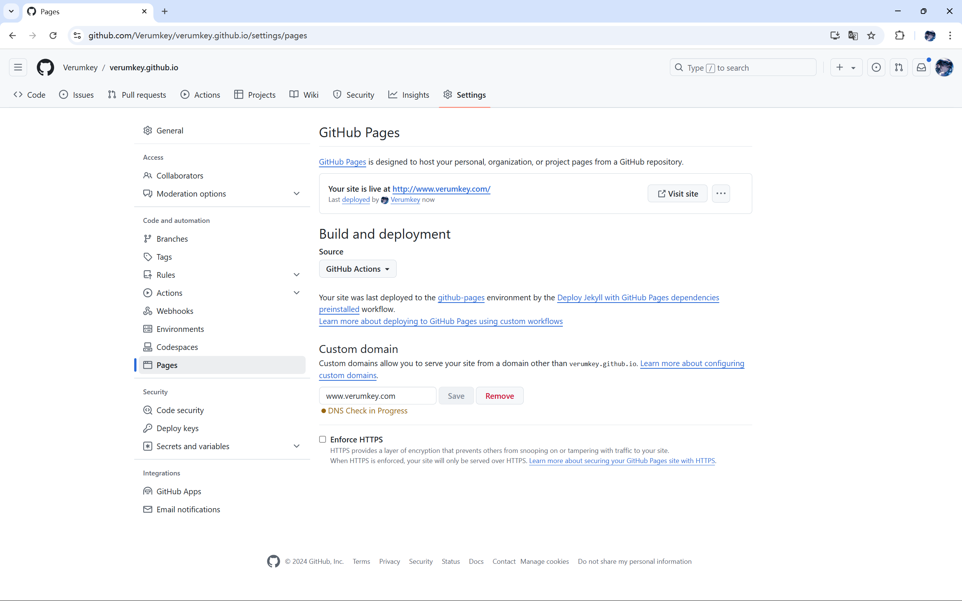
Task: Open the Projects tab
Action: 255,95
